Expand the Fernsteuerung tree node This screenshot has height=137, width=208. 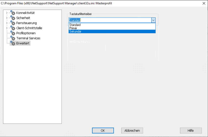[x=7, y=23]
